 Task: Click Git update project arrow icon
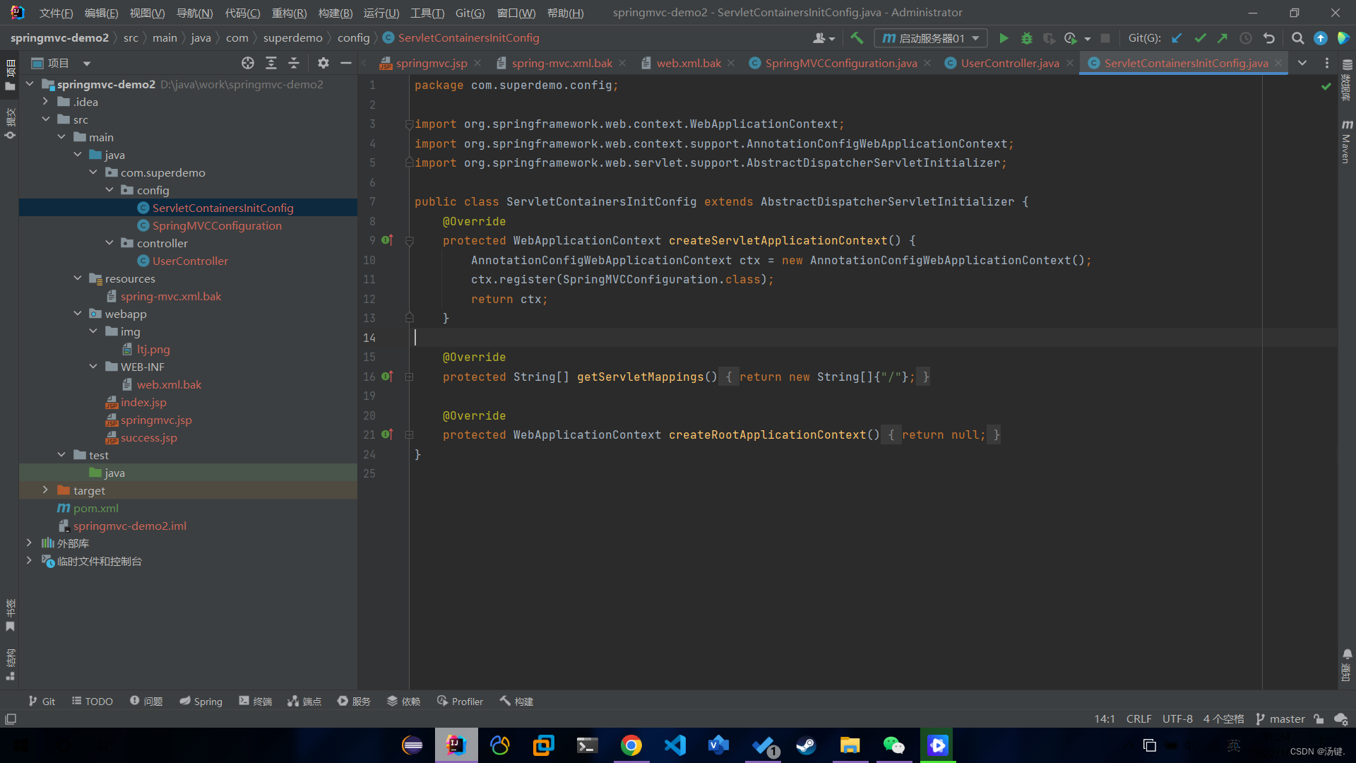tap(1177, 38)
